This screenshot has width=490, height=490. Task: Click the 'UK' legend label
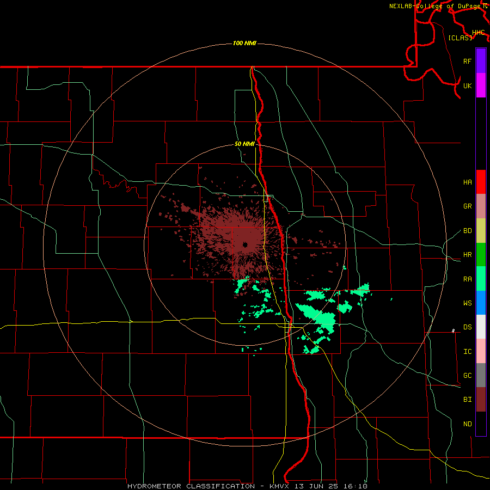click(467, 85)
